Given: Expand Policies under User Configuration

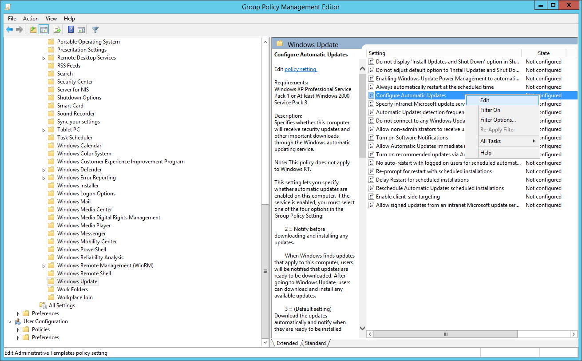Looking at the screenshot, I should click(x=18, y=330).
